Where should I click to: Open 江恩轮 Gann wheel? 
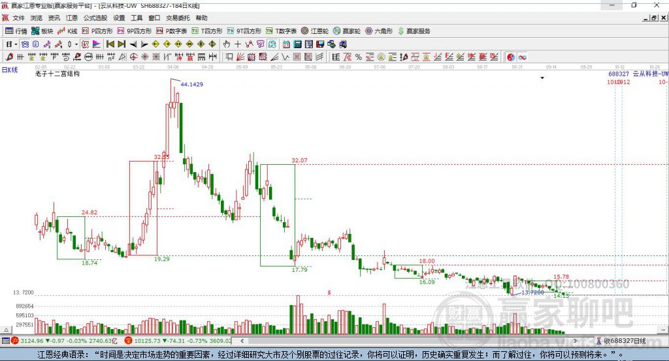[x=315, y=31]
